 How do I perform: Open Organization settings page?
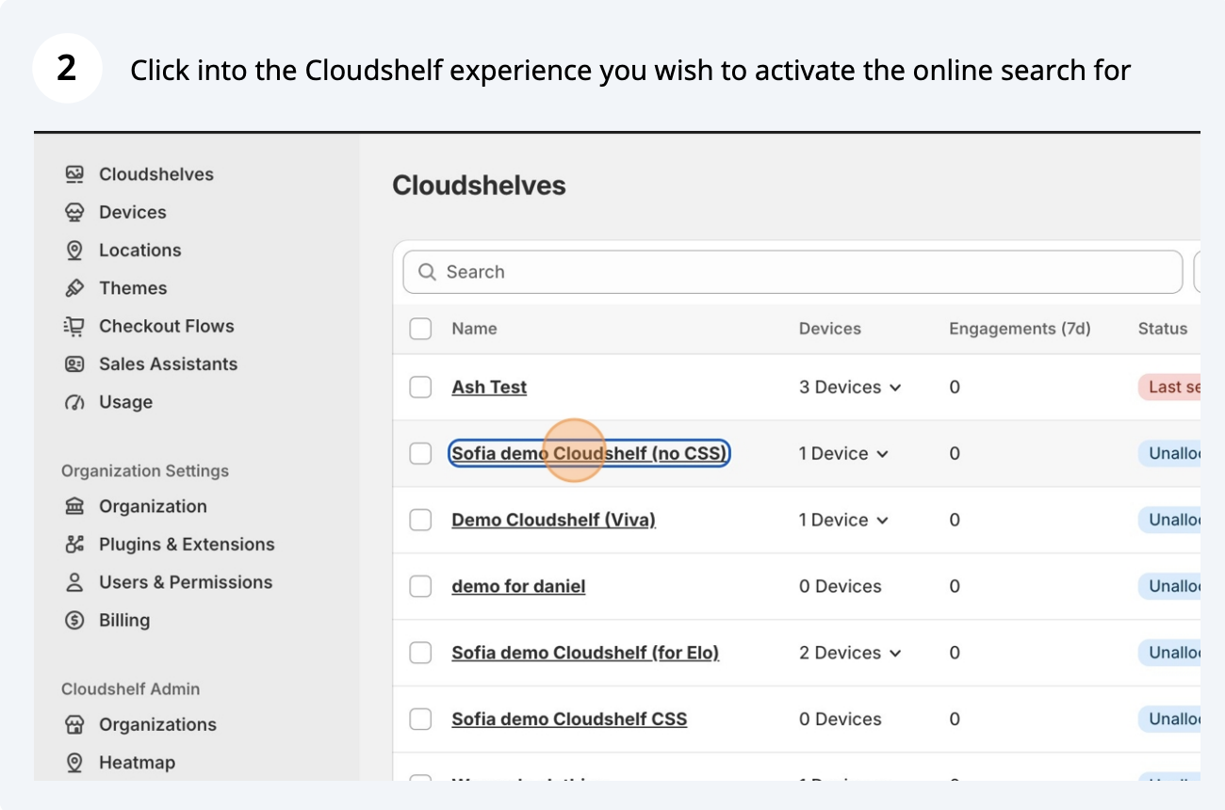coord(153,507)
